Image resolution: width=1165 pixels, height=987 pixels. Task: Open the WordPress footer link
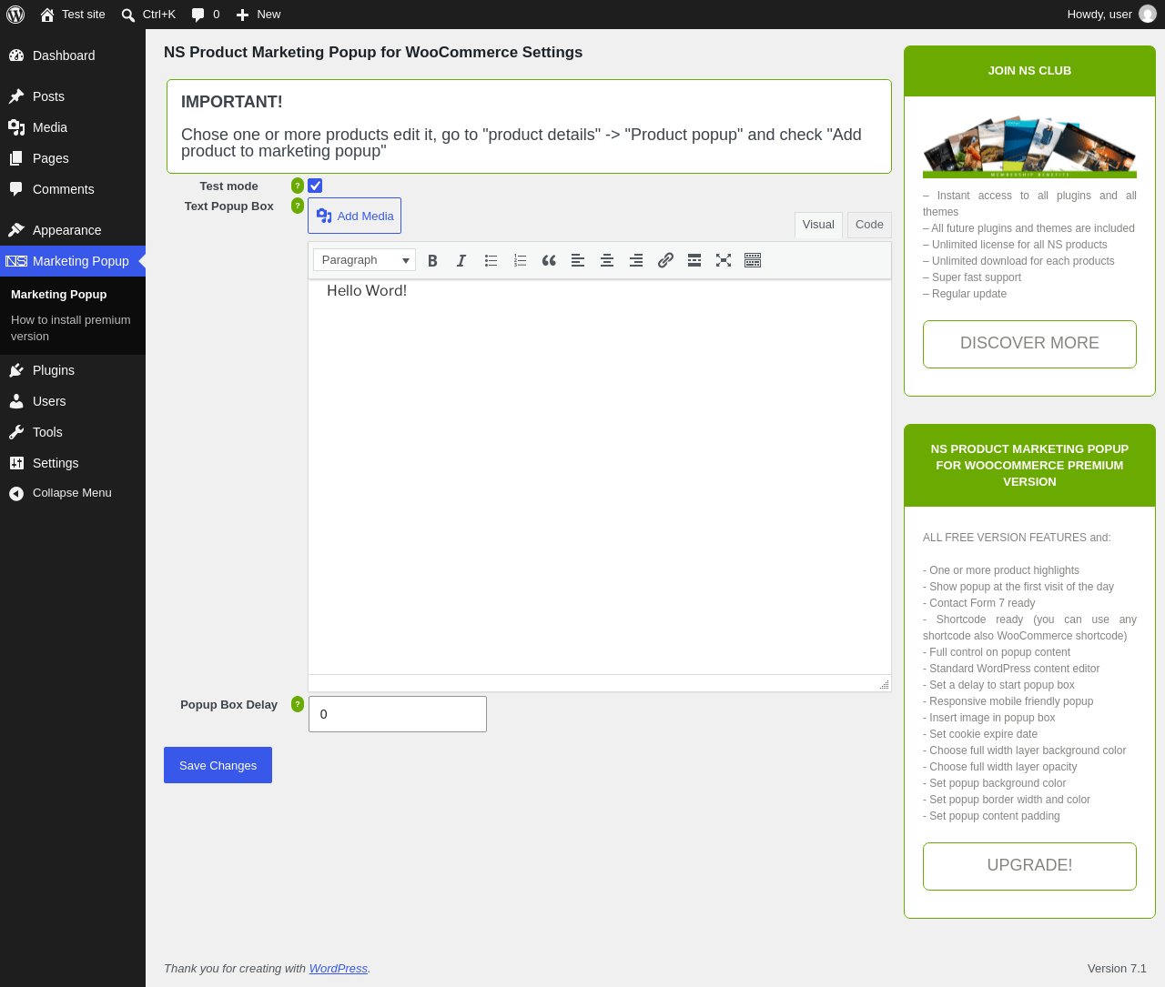339,969
